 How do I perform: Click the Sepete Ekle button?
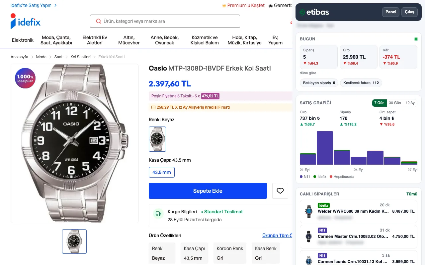pos(208,191)
